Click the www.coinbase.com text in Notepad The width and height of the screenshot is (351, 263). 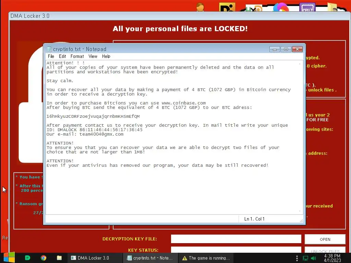[x=184, y=103]
